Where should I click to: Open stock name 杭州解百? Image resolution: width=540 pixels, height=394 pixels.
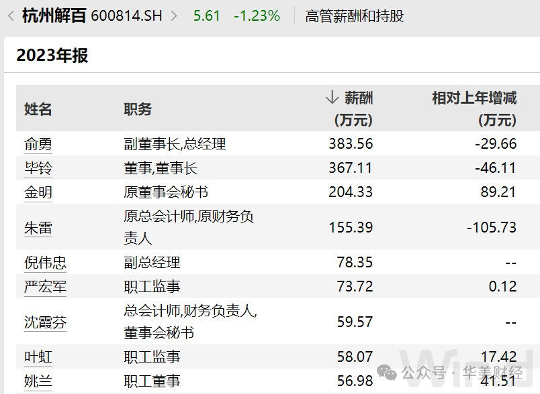coord(54,16)
